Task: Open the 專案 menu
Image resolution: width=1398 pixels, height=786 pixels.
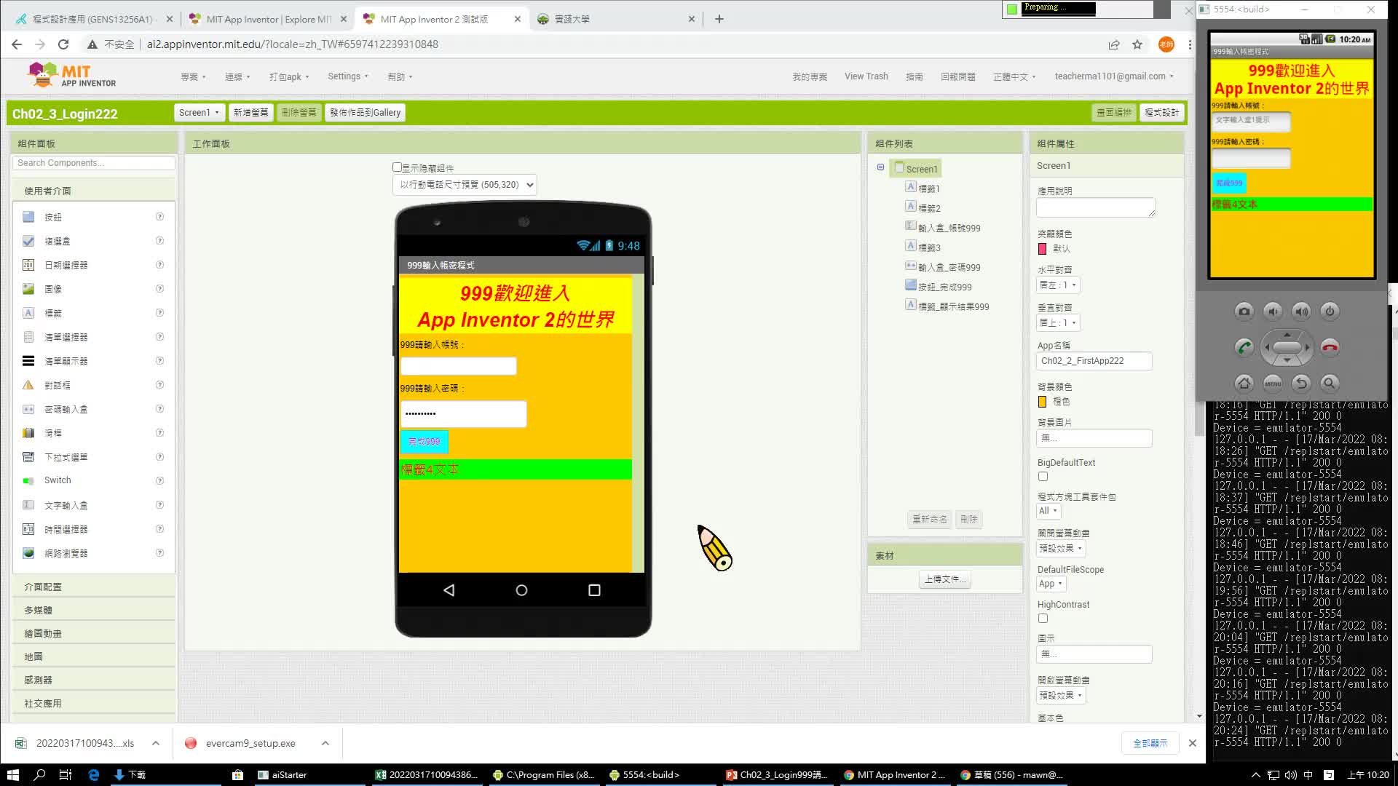Action: [193, 76]
